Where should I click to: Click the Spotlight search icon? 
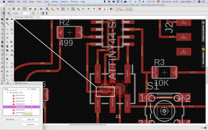(x=194, y=1)
